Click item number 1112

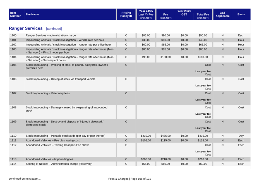tap(13, 145)
